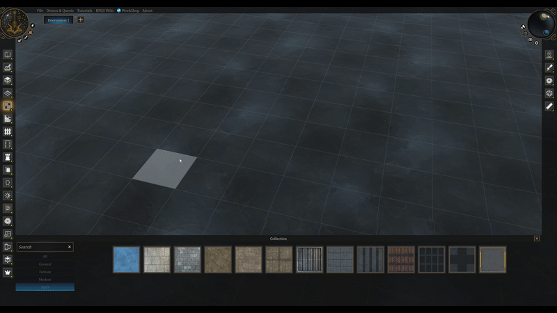Select the documents props tool icon
Screen dimensions: 557x313
tap(8, 170)
